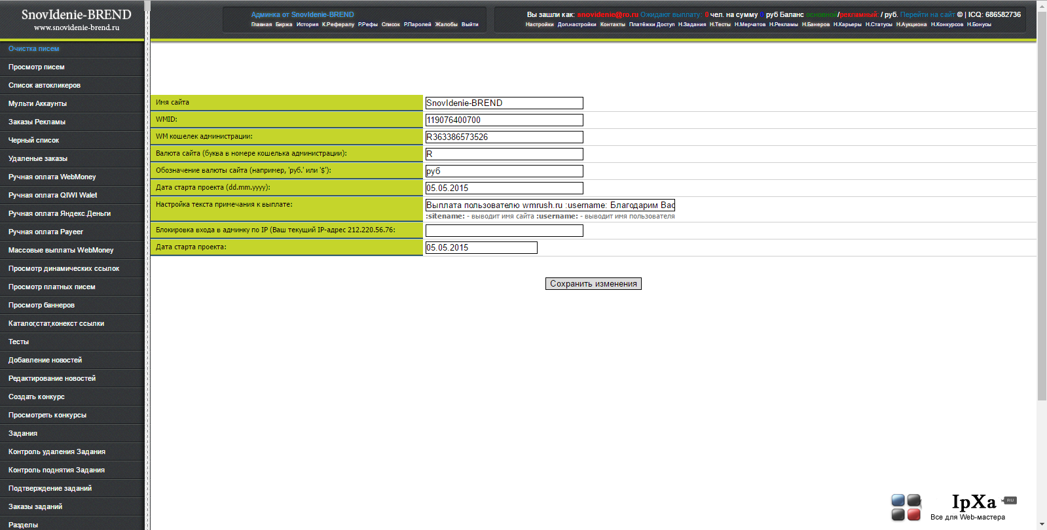Open Р.Рефы in the top menu

tap(368, 24)
